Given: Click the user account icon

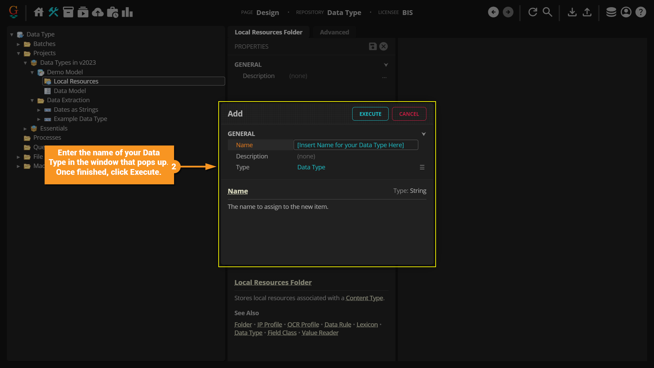Looking at the screenshot, I should (626, 12).
